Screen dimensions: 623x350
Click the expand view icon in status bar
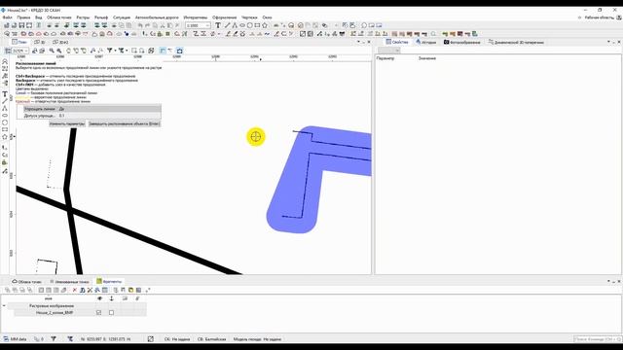[x=151, y=339]
